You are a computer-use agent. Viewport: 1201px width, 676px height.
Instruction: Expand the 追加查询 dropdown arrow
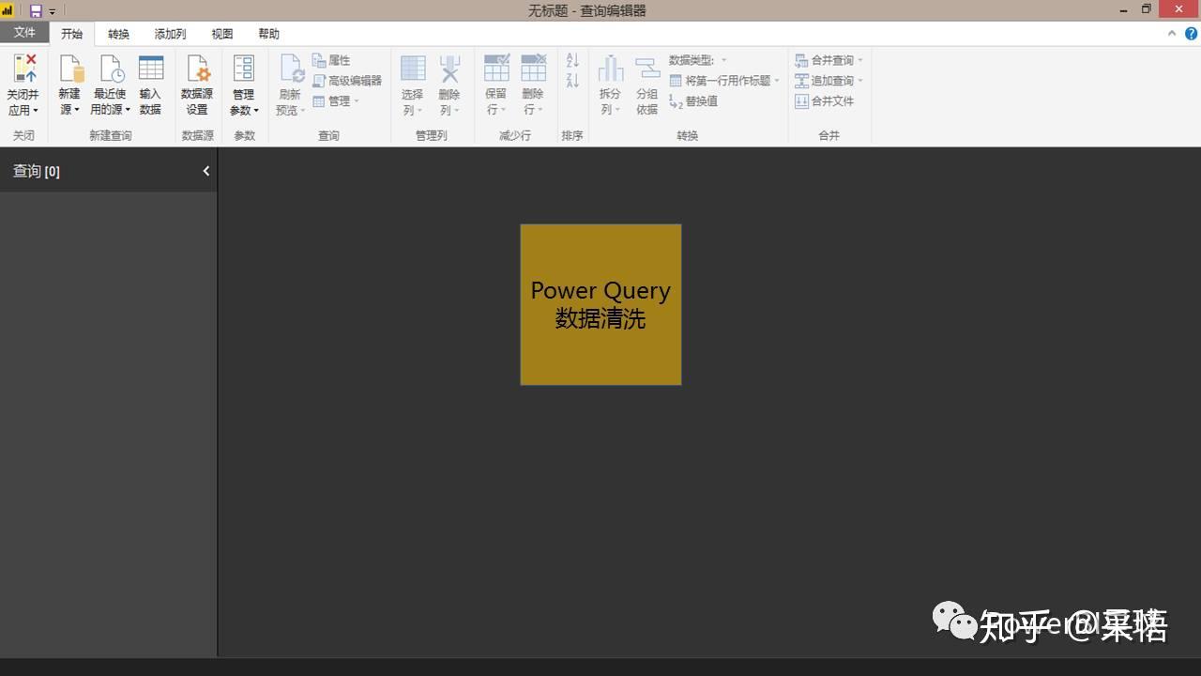pyautogui.click(x=860, y=81)
